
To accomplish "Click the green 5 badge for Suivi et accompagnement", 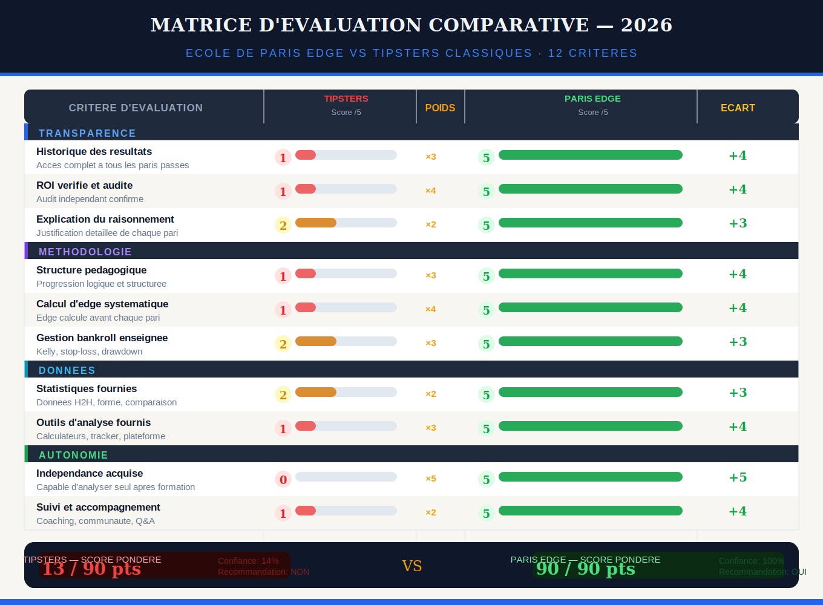I will pos(487,513).
